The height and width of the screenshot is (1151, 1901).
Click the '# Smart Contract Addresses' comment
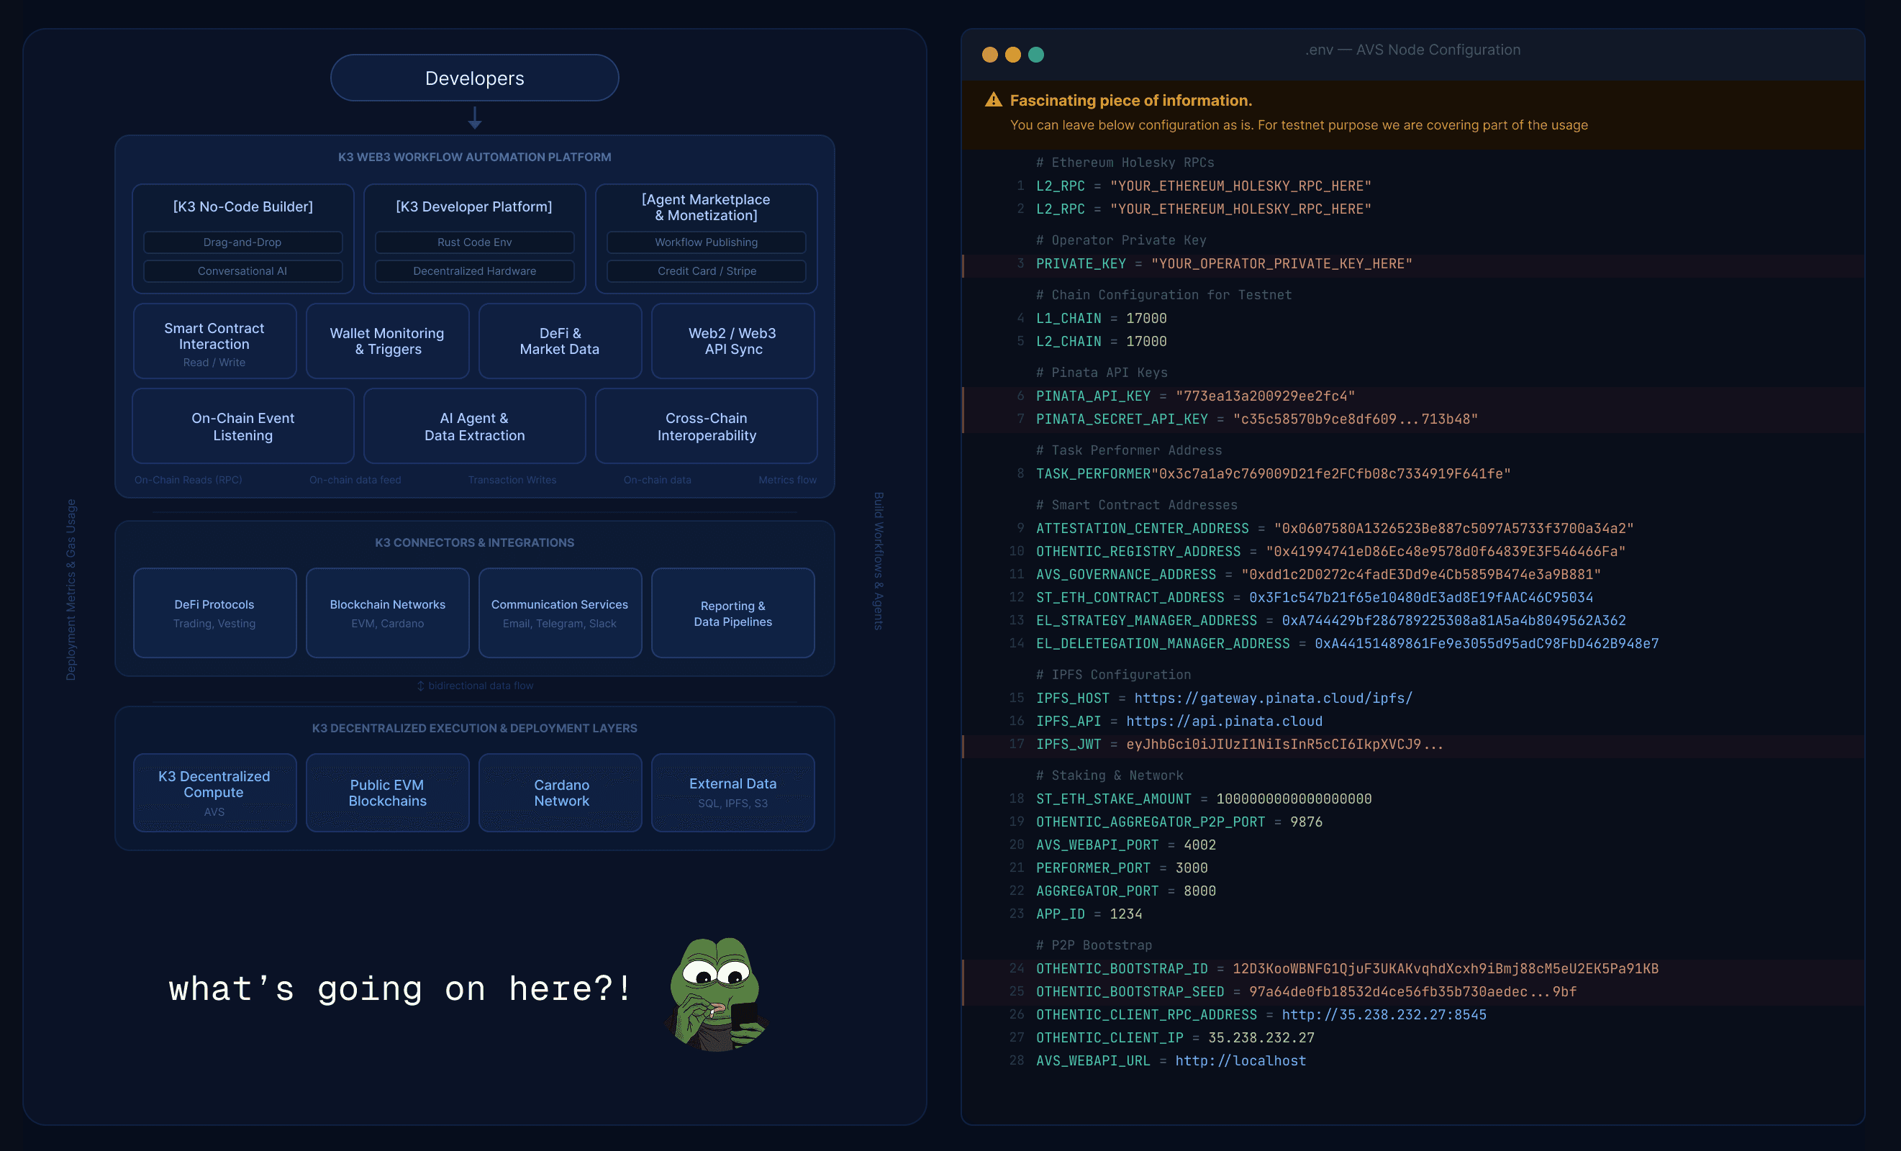1136,505
